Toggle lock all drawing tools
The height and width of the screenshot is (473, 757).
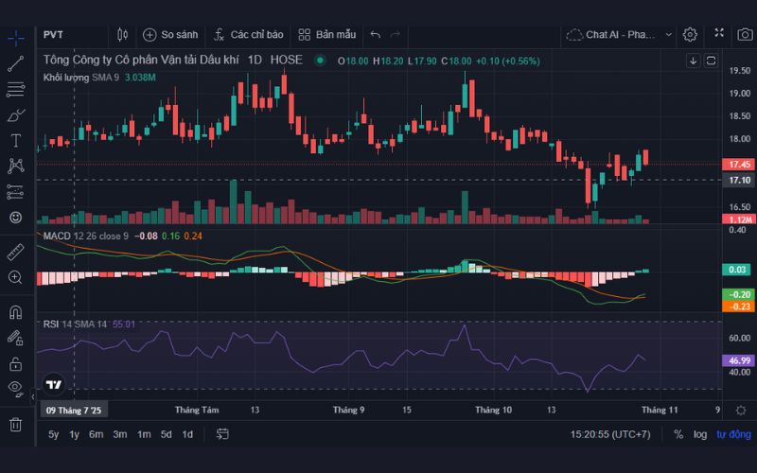15,363
